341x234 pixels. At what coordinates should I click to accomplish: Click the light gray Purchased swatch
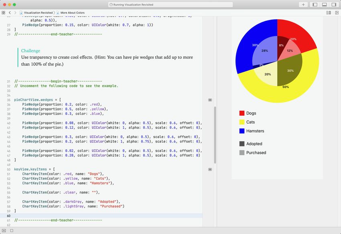click(x=242, y=153)
